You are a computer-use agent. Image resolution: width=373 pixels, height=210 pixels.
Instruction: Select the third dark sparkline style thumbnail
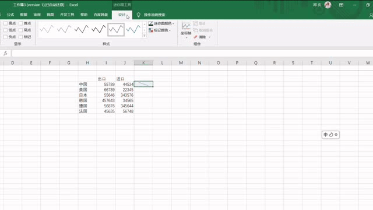[82, 30]
